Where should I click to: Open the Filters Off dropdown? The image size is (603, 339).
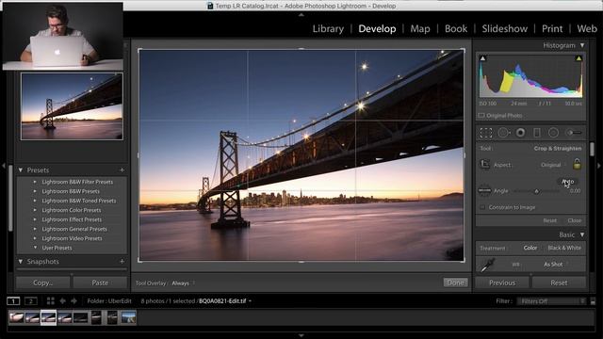552,301
